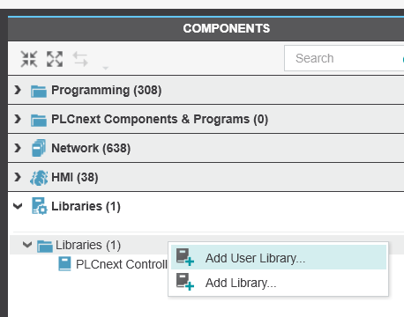This screenshot has height=317, width=404.
Task: Expand the PLCnext Components & Programs section
Action: point(18,119)
